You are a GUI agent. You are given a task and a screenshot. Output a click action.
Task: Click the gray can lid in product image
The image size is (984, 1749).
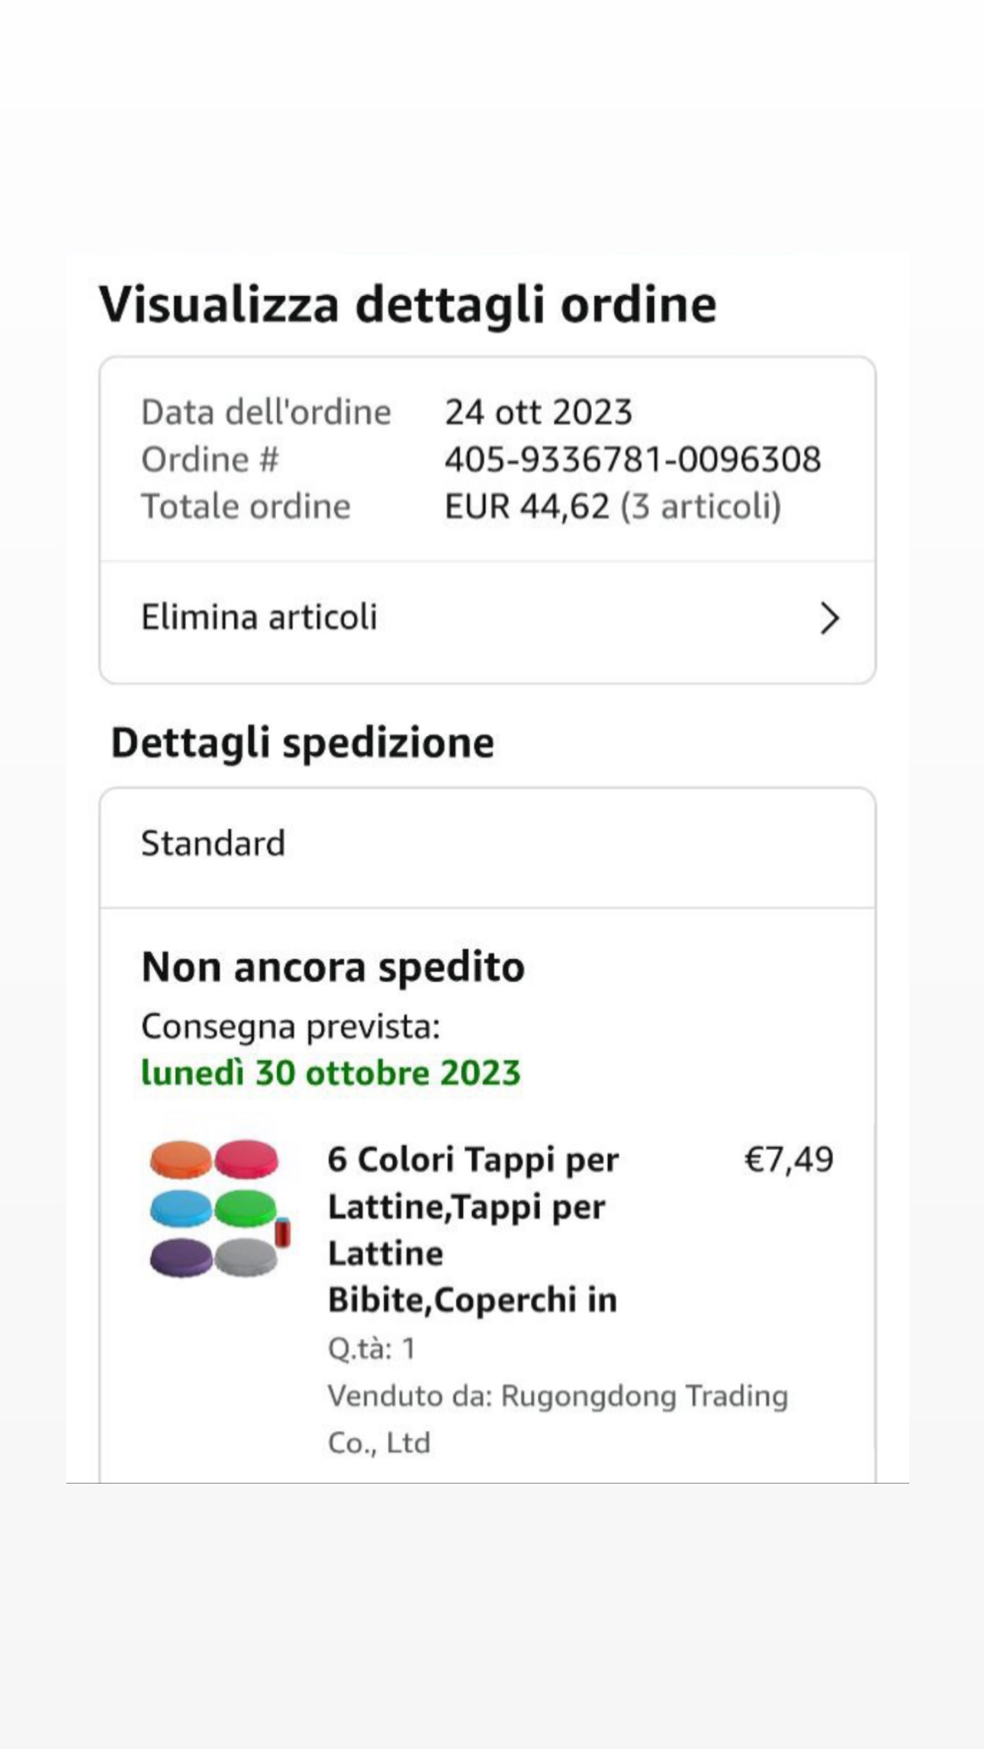[x=245, y=1257]
